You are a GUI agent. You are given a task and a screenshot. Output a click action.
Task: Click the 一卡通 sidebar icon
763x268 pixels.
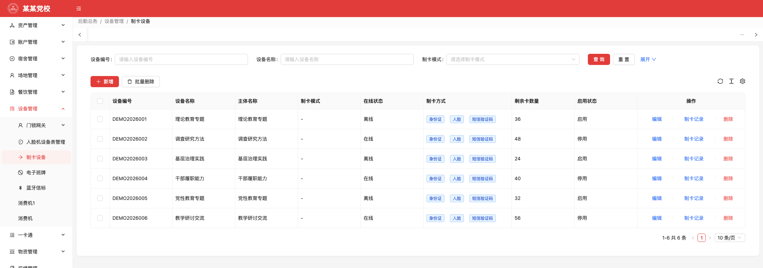[12, 235]
